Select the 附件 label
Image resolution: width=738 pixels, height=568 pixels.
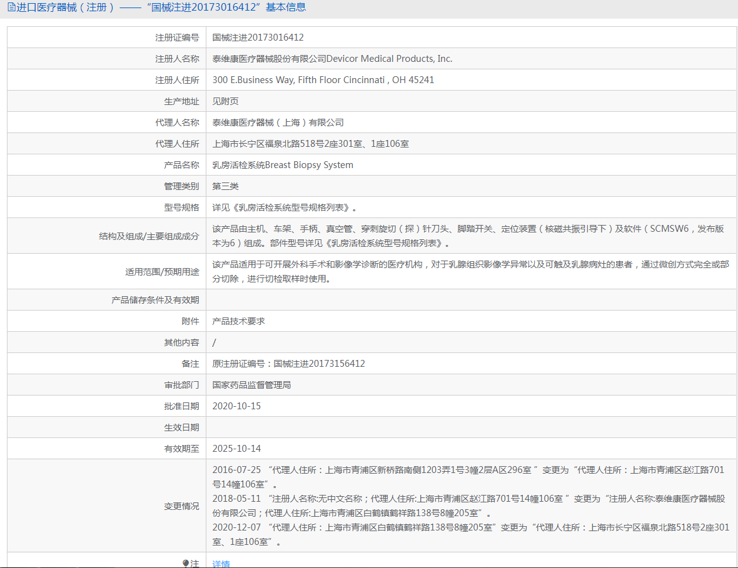point(190,321)
